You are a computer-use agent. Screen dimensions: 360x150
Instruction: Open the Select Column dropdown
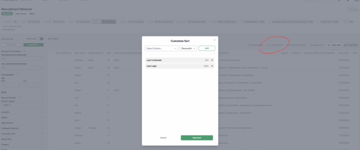click(161, 48)
